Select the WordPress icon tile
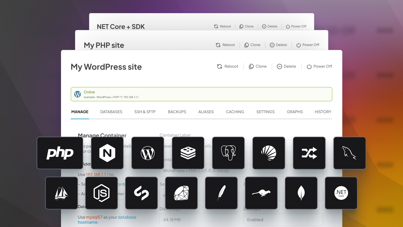Viewport: 403px width, 227px height. point(148,153)
